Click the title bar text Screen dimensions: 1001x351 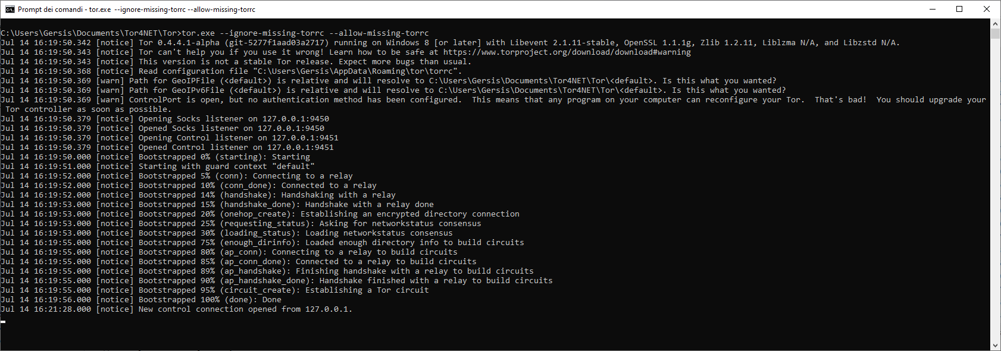click(137, 10)
